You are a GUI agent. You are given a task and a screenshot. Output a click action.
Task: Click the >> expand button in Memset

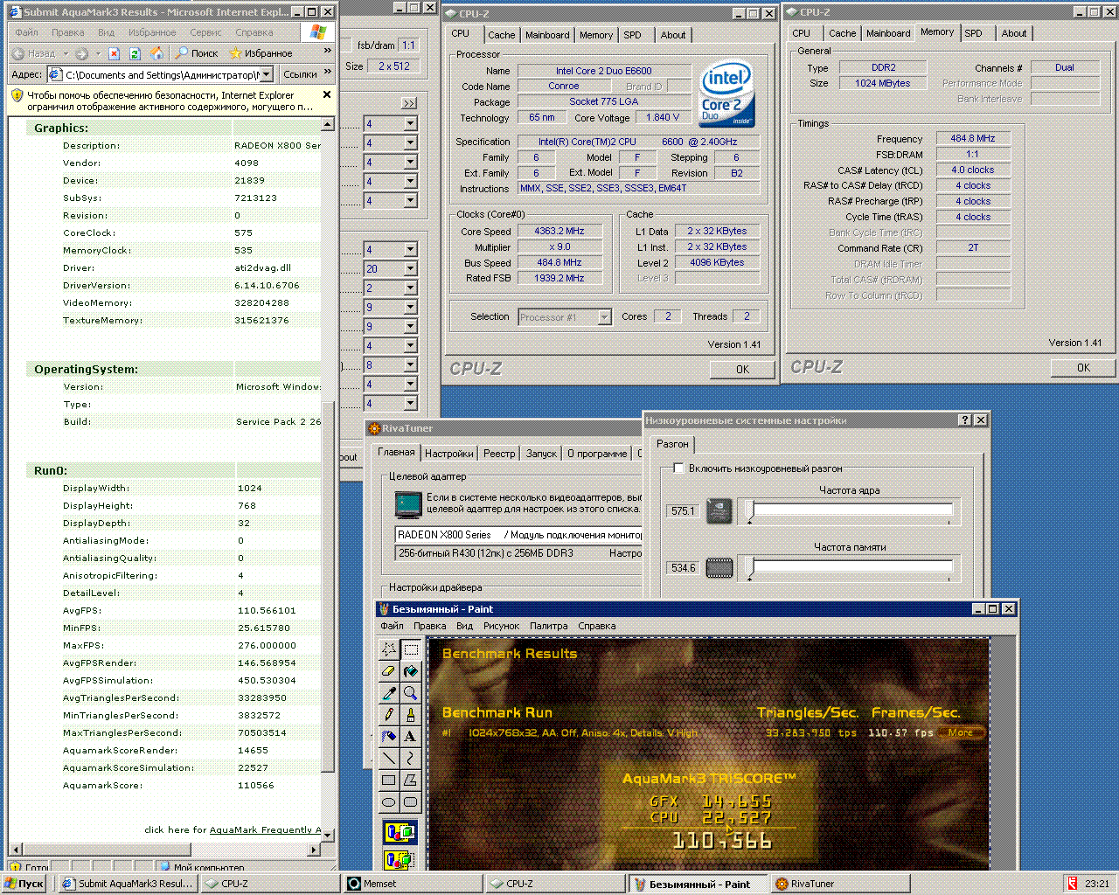pyautogui.click(x=409, y=103)
